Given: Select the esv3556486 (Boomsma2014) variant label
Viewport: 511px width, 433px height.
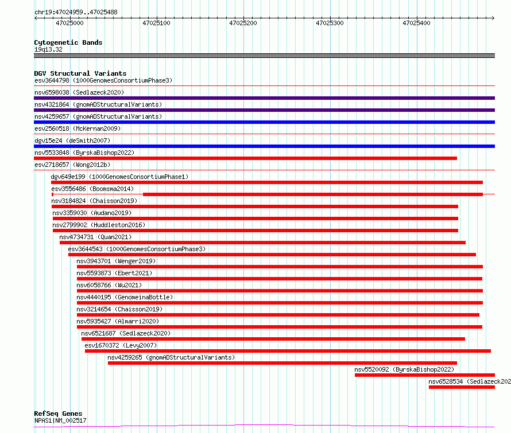Looking at the screenshot, I should point(92,189).
